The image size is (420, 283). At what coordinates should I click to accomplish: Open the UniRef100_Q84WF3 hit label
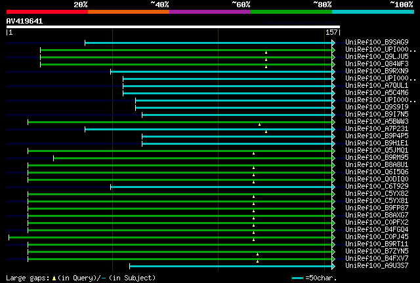pyautogui.click(x=377, y=64)
